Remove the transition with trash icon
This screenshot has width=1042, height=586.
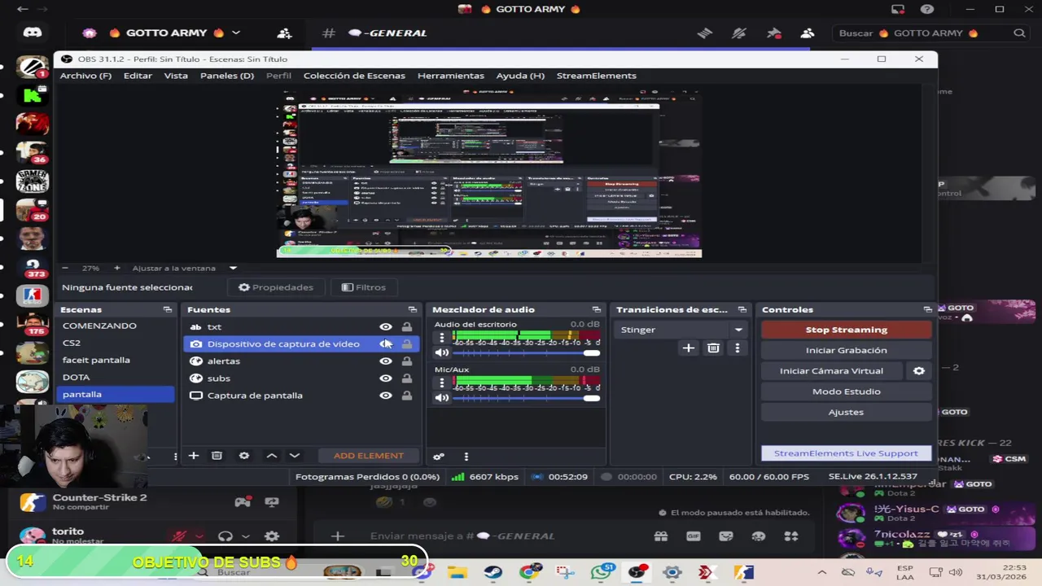[713, 348]
